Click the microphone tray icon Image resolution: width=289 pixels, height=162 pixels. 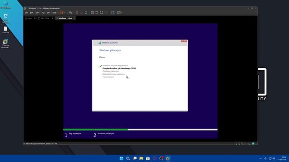(x=265, y=158)
